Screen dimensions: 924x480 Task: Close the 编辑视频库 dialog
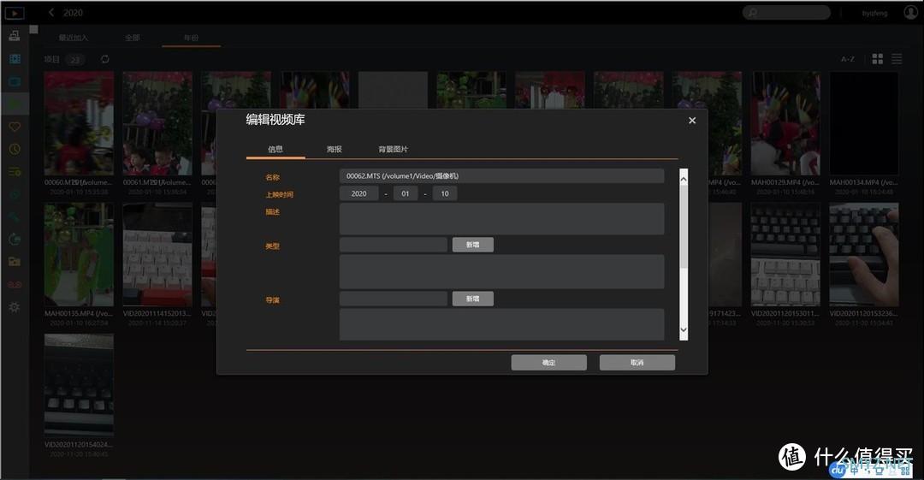click(x=692, y=121)
